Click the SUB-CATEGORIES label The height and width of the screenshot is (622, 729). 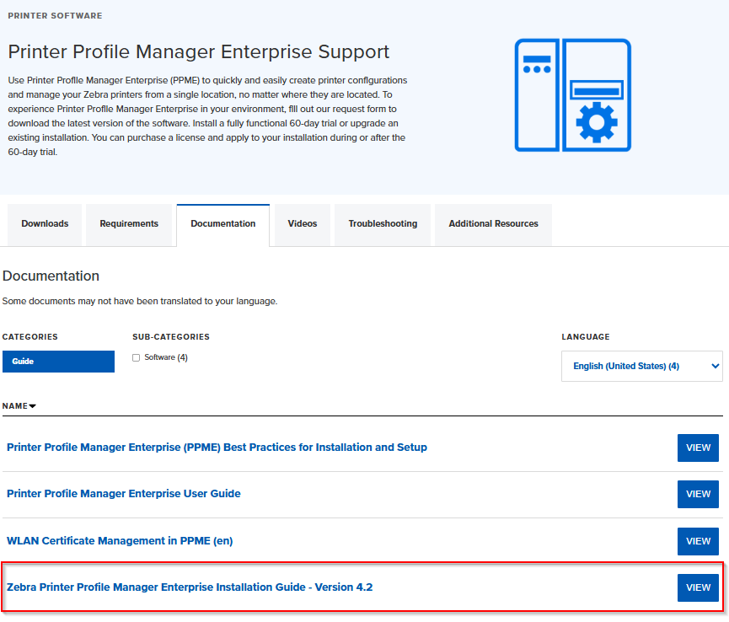click(x=171, y=336)
